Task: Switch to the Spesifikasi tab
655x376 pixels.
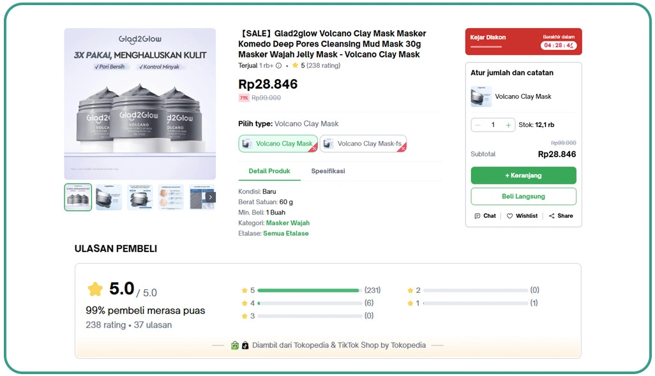Action: click(327, 171)
